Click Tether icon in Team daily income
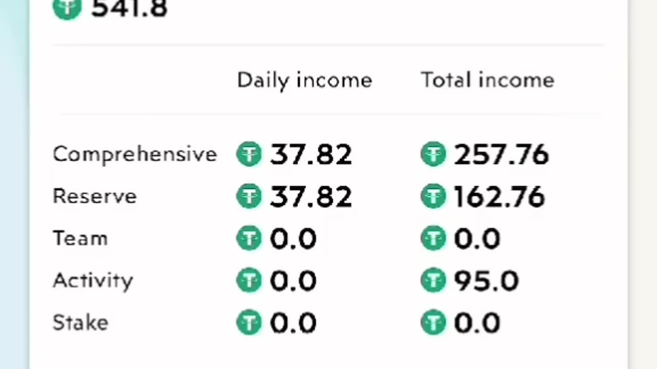657x369 pixels. 249,238
